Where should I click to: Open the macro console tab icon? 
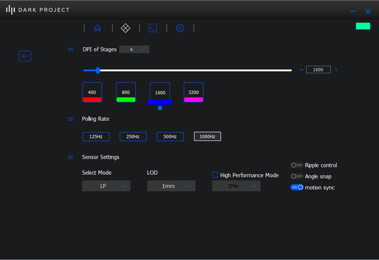coord(152,28)
